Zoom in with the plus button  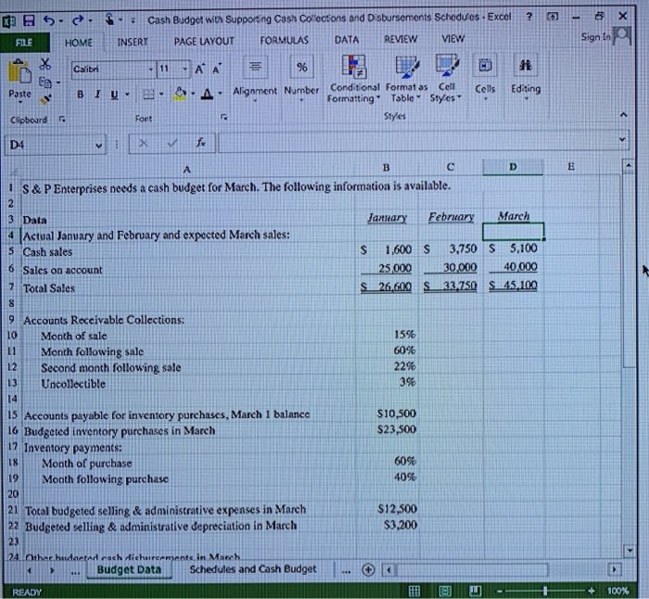[x=592, y=591]
